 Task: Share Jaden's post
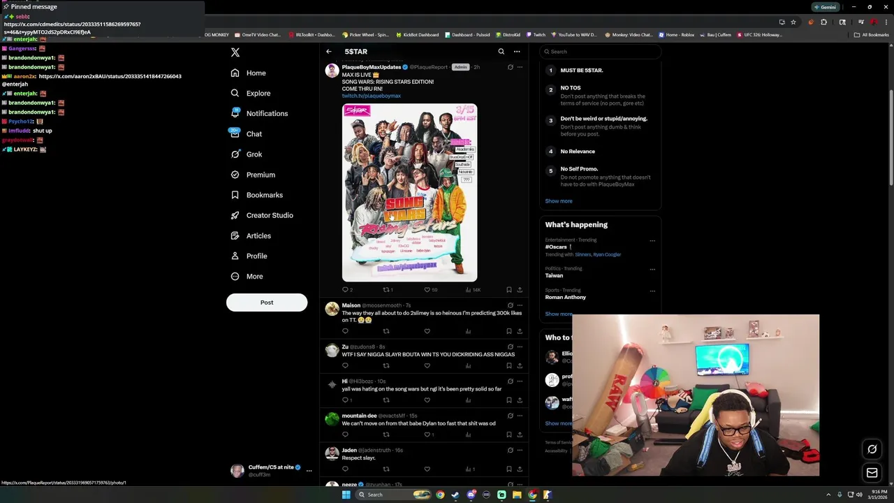click(520, 469)
